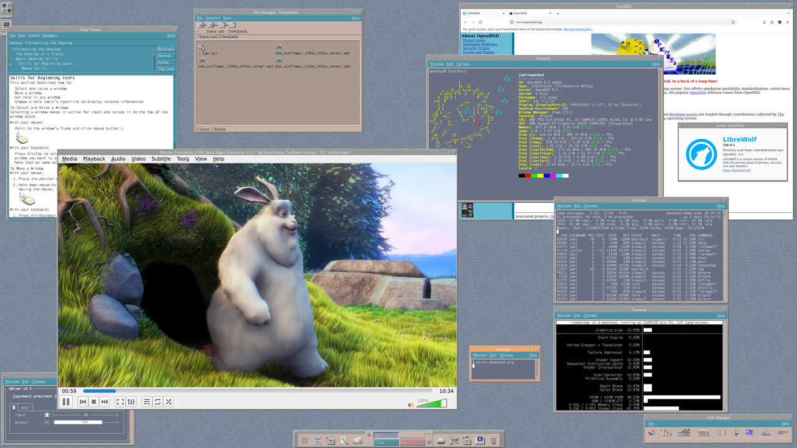Open the Subtitle menu in VLC
This screenshot has height=448, width=797.
coord(161,159)
